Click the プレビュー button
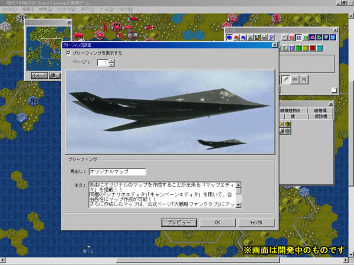 click(x=179, y=222)
